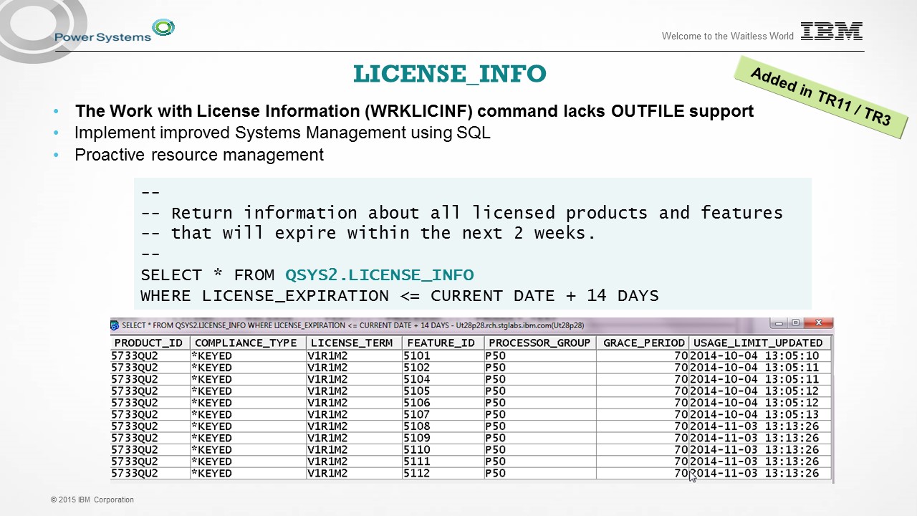Click grace period 70 in feature 5112 row
Screen dimensions: 917x516
pos(643,473)
